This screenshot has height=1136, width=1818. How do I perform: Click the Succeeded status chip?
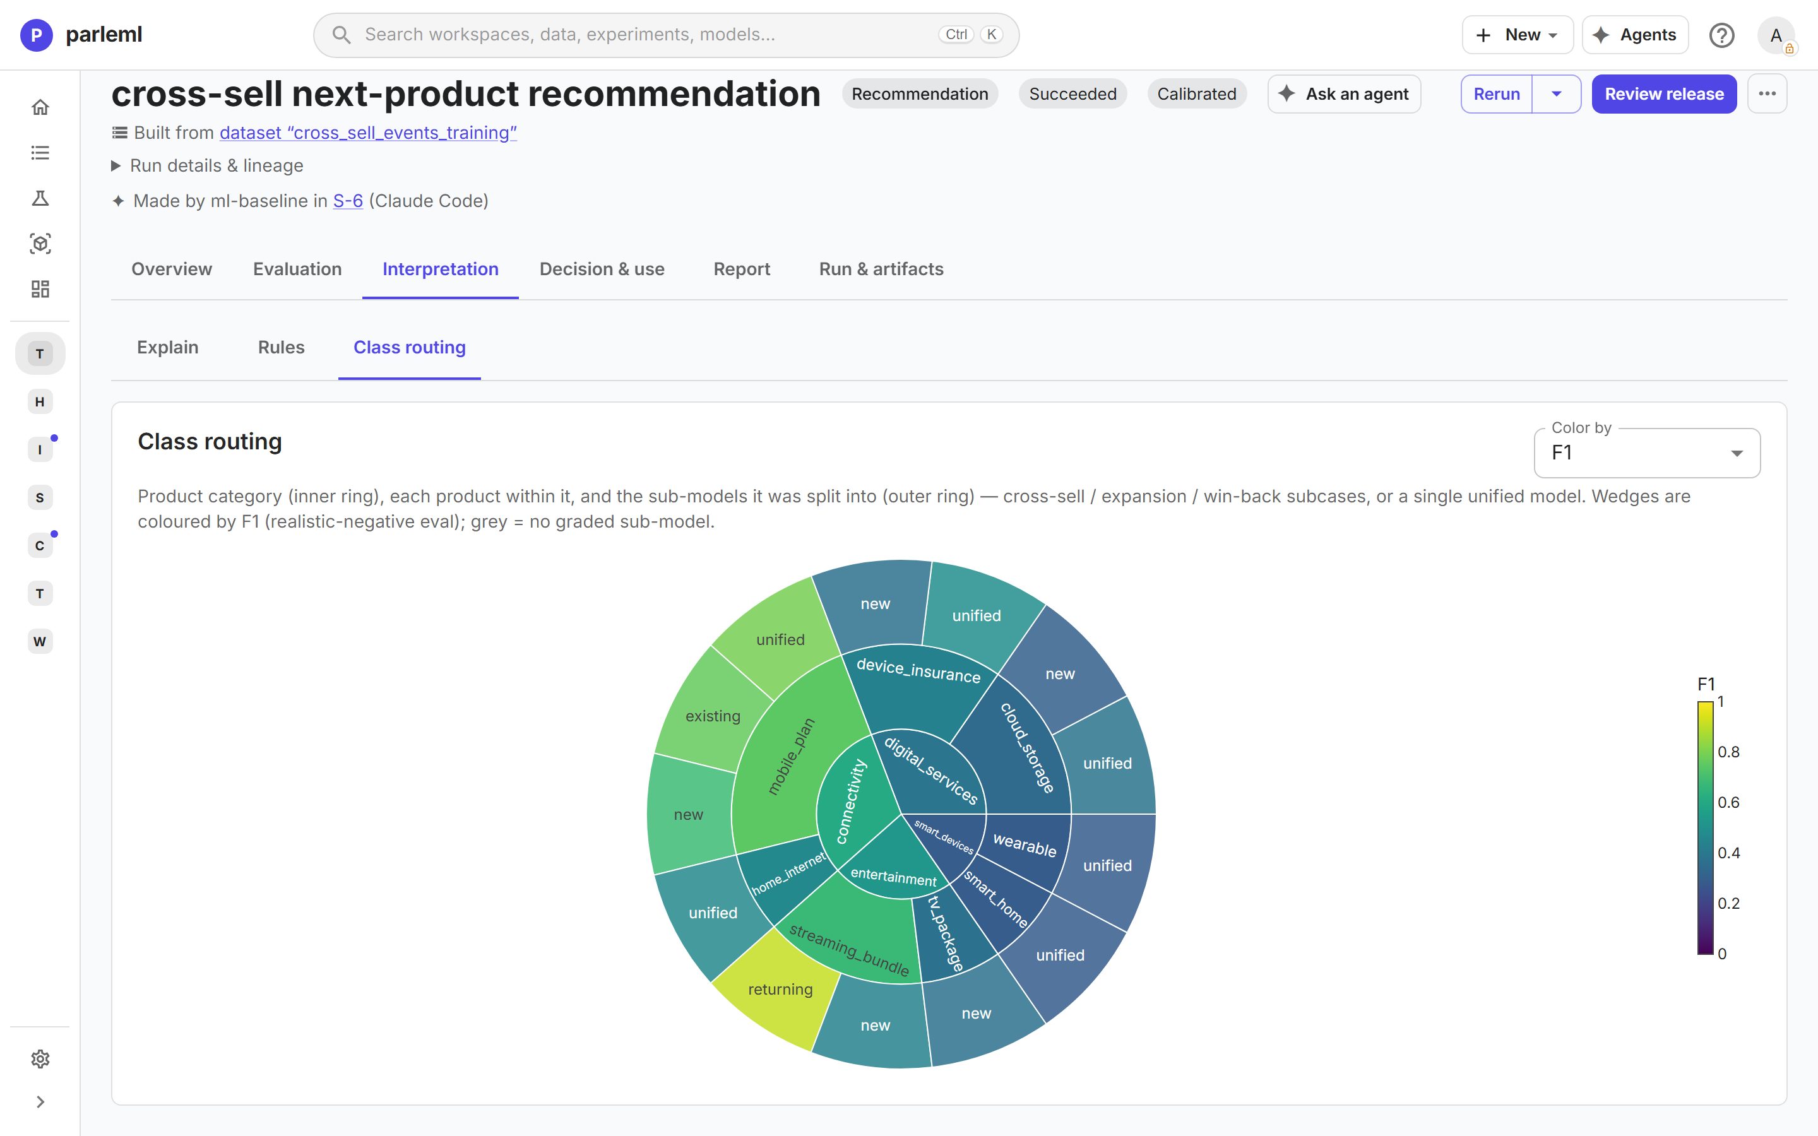coord(1072,94)
